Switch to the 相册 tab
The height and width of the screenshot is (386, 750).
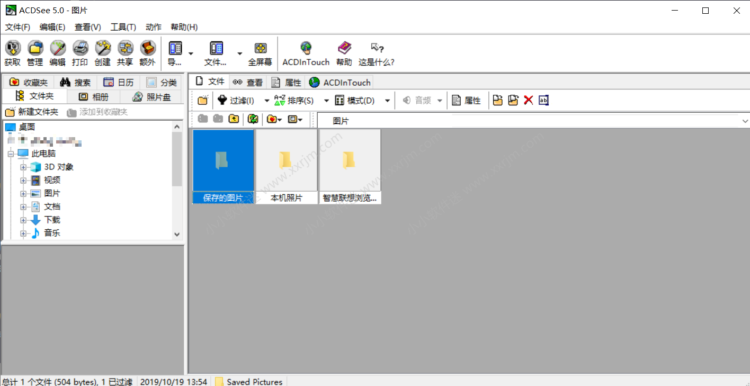pyautogui.click(x=94, y=97)
